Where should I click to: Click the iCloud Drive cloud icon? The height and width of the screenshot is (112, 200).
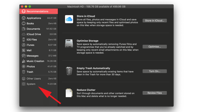pyautogui.click(x=23, y=34)
